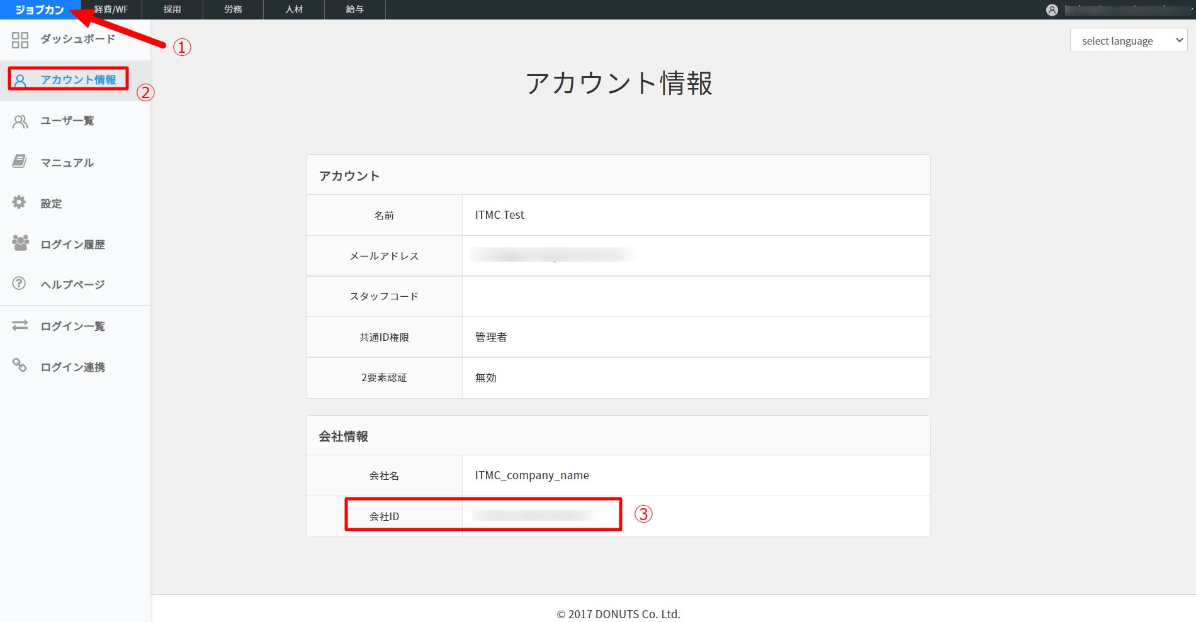This screenshot has width=1196, height=622.
Task: Click the blurred 会社ID value
Action: pyautogui.click(x=534, y=516)
